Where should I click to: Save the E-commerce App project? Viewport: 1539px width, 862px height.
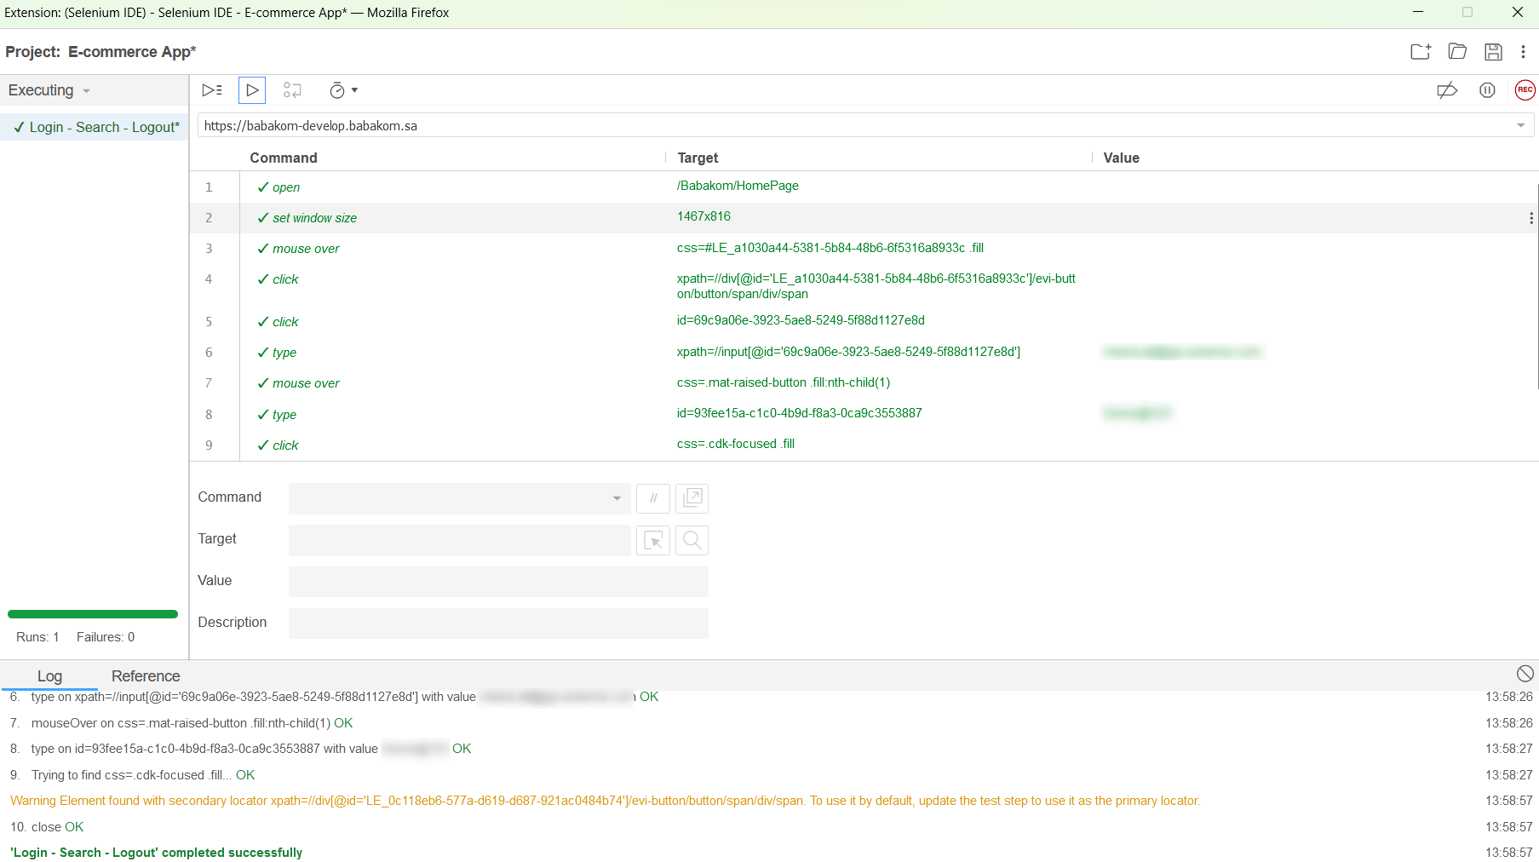[1492, 52]
